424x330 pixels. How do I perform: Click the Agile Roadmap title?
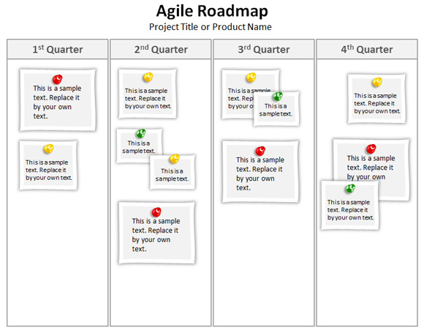212,11
